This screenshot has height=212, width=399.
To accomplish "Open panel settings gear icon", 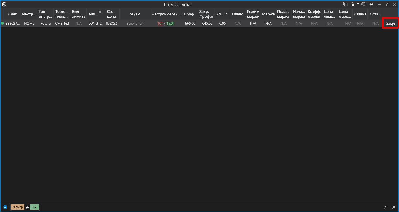I will [363, 4].
